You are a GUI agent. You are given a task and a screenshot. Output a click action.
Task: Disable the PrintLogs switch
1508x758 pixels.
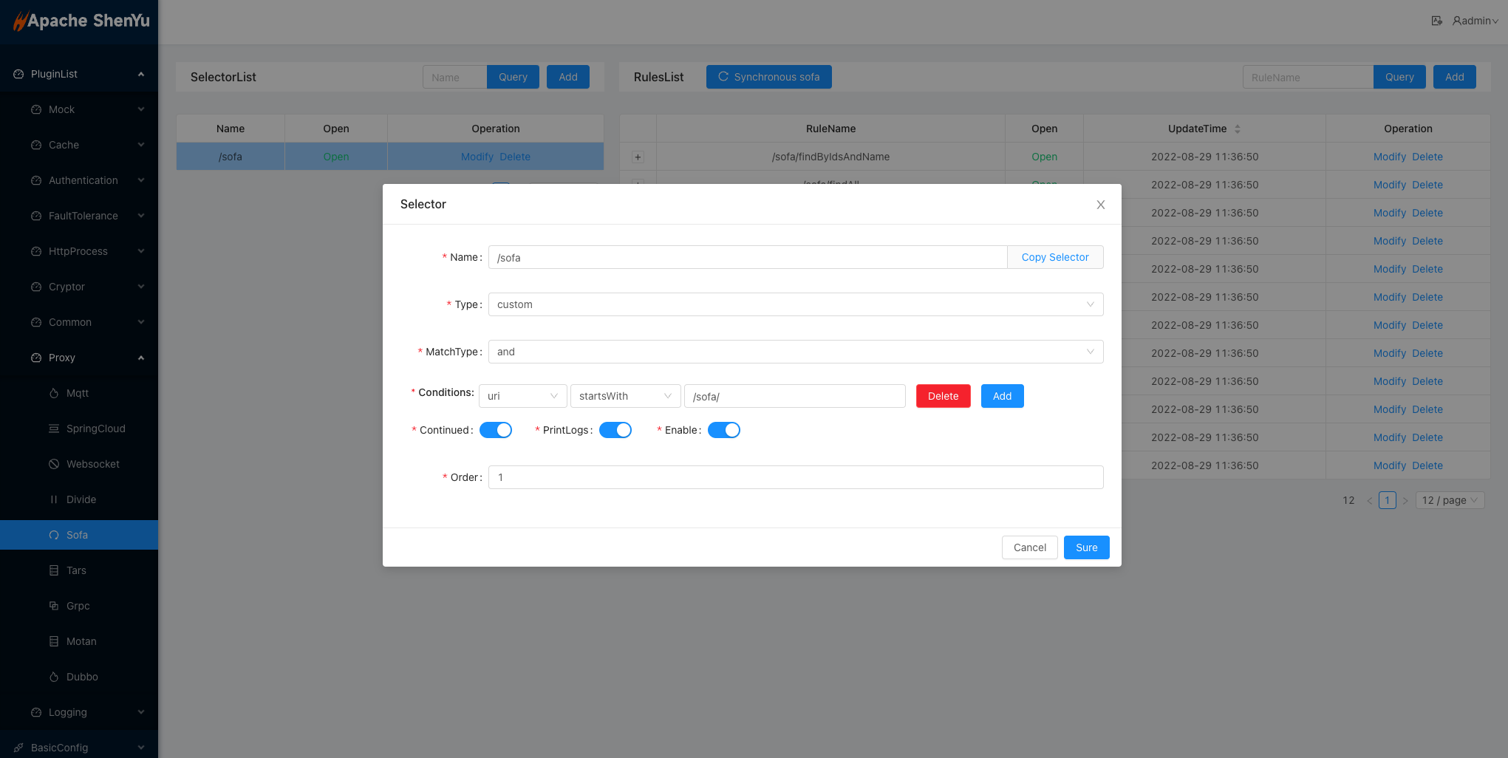615,430
